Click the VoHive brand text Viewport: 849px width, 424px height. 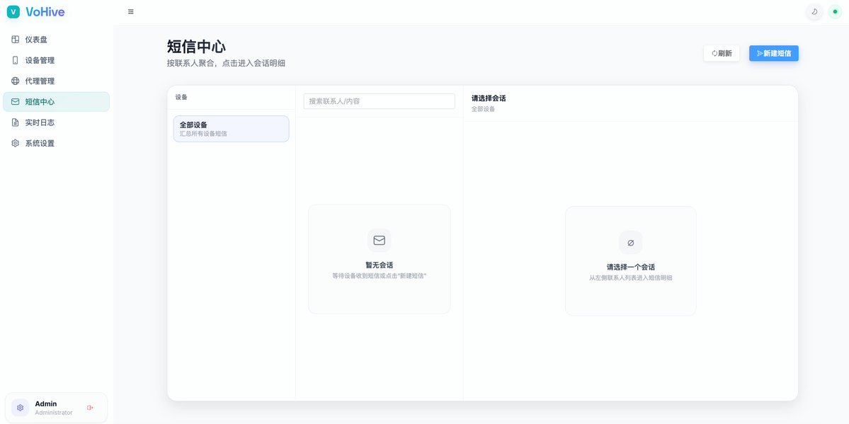pyautogui.click(x=45, y=12)
